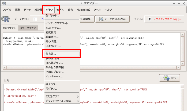The height and width of the screenshot is (111, 187).
Task: Select 密度推定... menu entry
Action: [62, 32]
